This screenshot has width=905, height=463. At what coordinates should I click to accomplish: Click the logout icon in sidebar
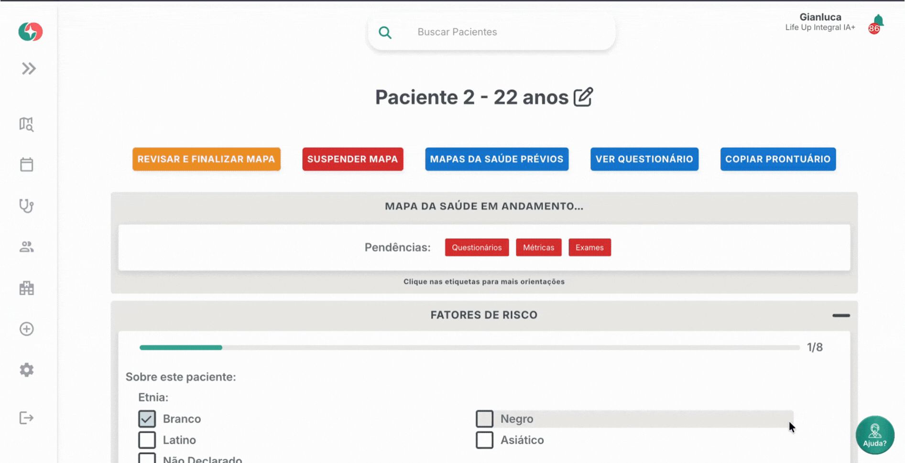coord(27,418)
